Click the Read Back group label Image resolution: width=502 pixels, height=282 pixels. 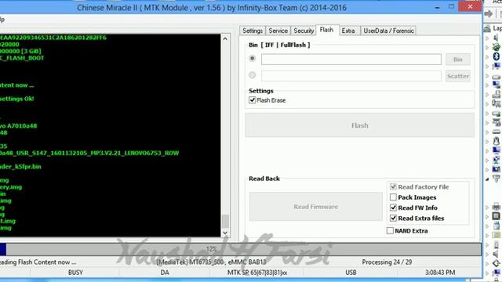pyautogui.click(x=264, y=179)
